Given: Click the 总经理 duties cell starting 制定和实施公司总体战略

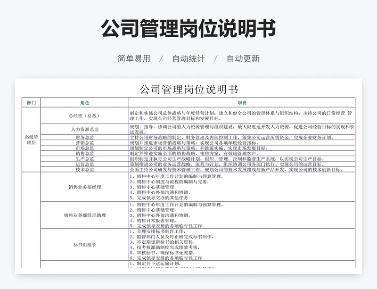Looking at the screenshot, I should point(242,116).
